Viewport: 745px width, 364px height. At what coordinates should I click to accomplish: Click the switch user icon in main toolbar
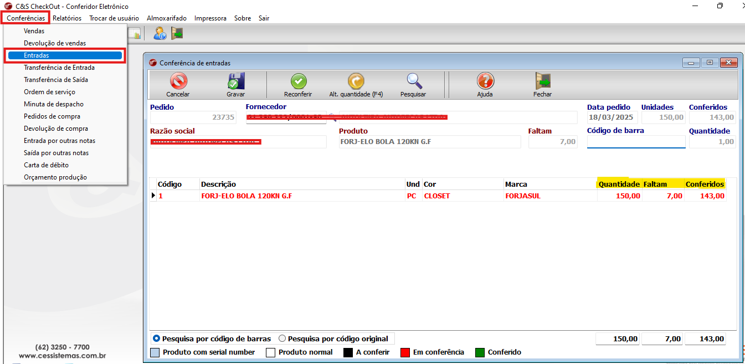pyautogui.click(x=160, y=34)
